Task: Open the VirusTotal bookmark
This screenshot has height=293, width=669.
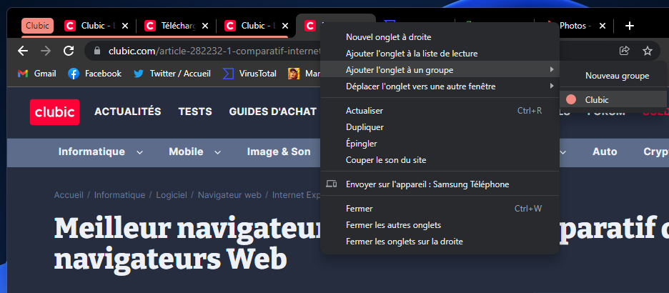Action: tap(249, 74)
